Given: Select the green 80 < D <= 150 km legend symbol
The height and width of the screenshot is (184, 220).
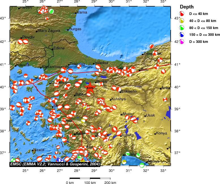Looking at the screenshot, I should (x=182, y=28).
